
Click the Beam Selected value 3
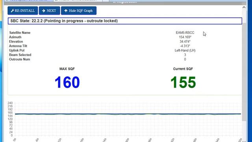point(185,55)
